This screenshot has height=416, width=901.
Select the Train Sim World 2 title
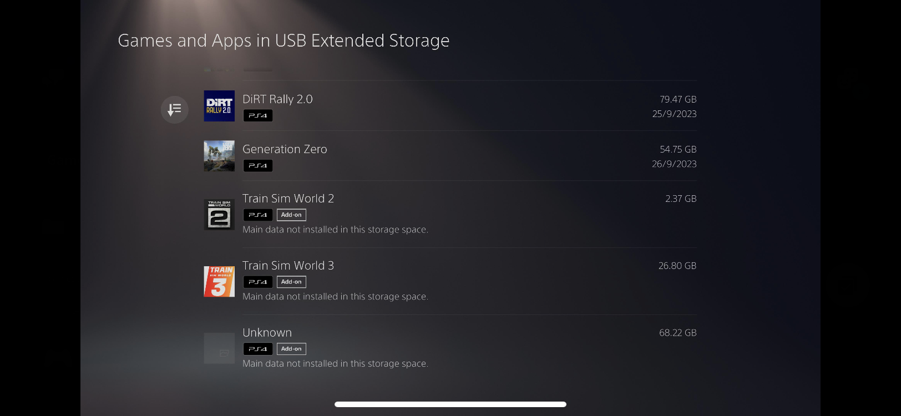[x=288, y=199]
